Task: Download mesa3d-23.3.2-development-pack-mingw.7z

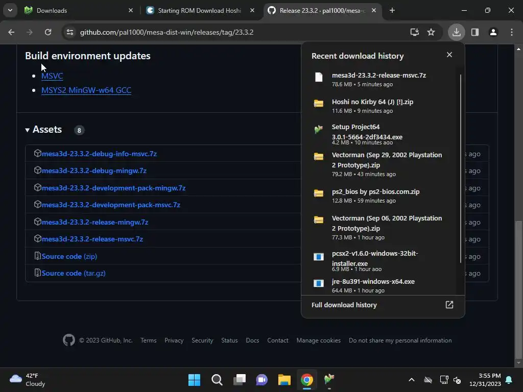Action: pyautogui.click(x=113, y=188)
